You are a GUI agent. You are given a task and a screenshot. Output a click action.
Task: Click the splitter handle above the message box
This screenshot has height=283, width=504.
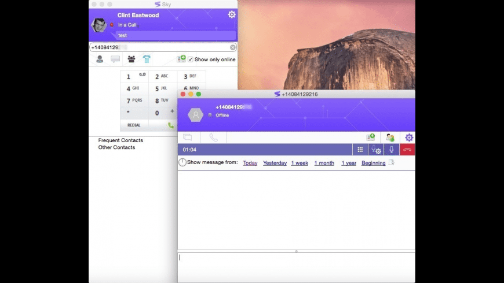297,251
